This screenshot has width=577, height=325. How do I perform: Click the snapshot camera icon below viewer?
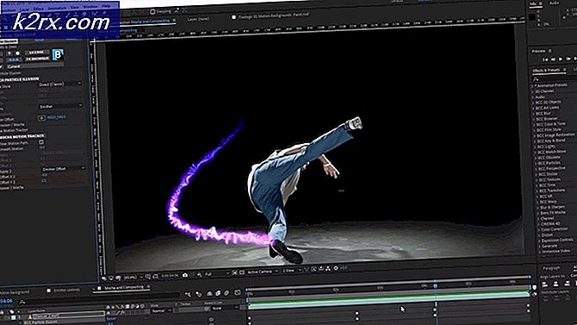coord(185,275)
